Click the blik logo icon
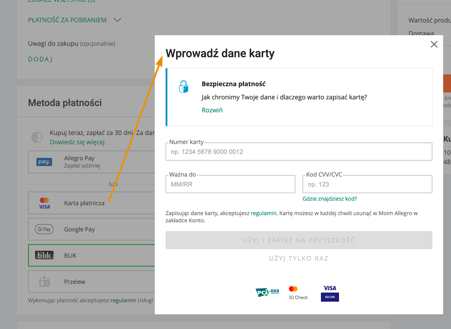451x329 pixels. [44, 255]
